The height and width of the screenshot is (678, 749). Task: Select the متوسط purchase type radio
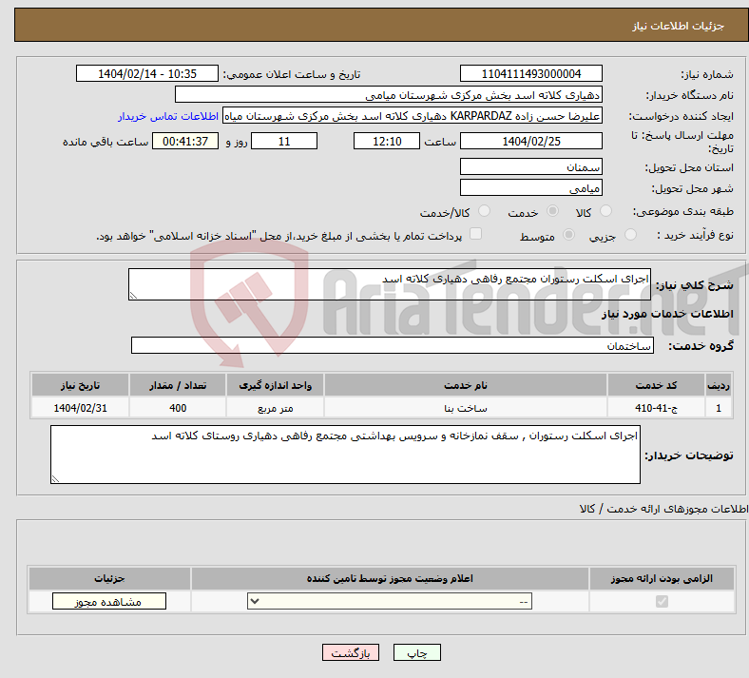568,235
